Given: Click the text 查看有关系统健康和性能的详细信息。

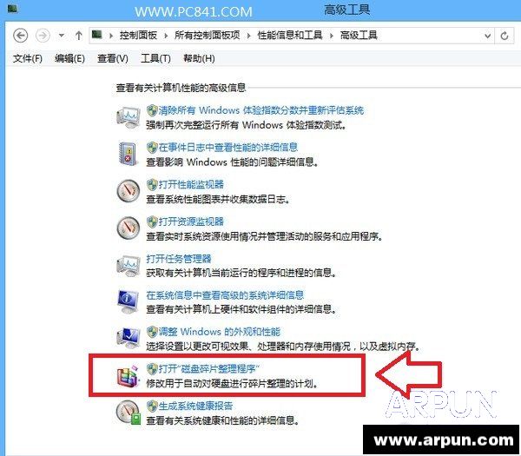Looking at the screenshot, I should pos(223,420).
